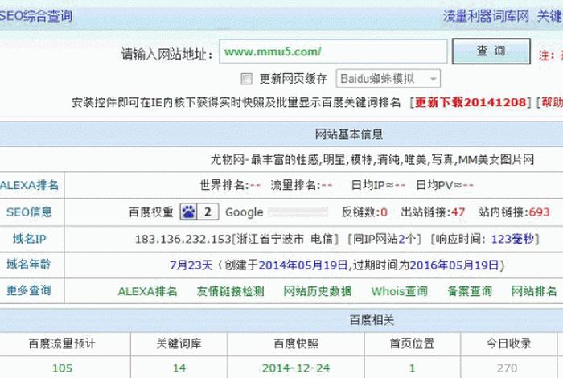Click the 首页位置 value 1
563x378 pixels.
coord(412,368)
